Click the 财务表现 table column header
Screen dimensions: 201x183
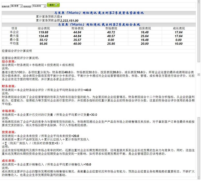[77, 28]
